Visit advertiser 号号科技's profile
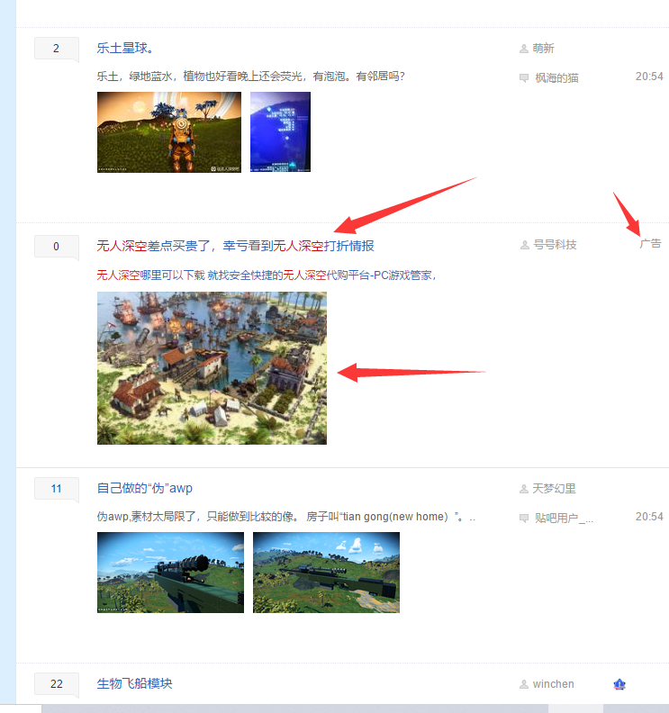This screenshot has height=713, width=669. point(555,245)
